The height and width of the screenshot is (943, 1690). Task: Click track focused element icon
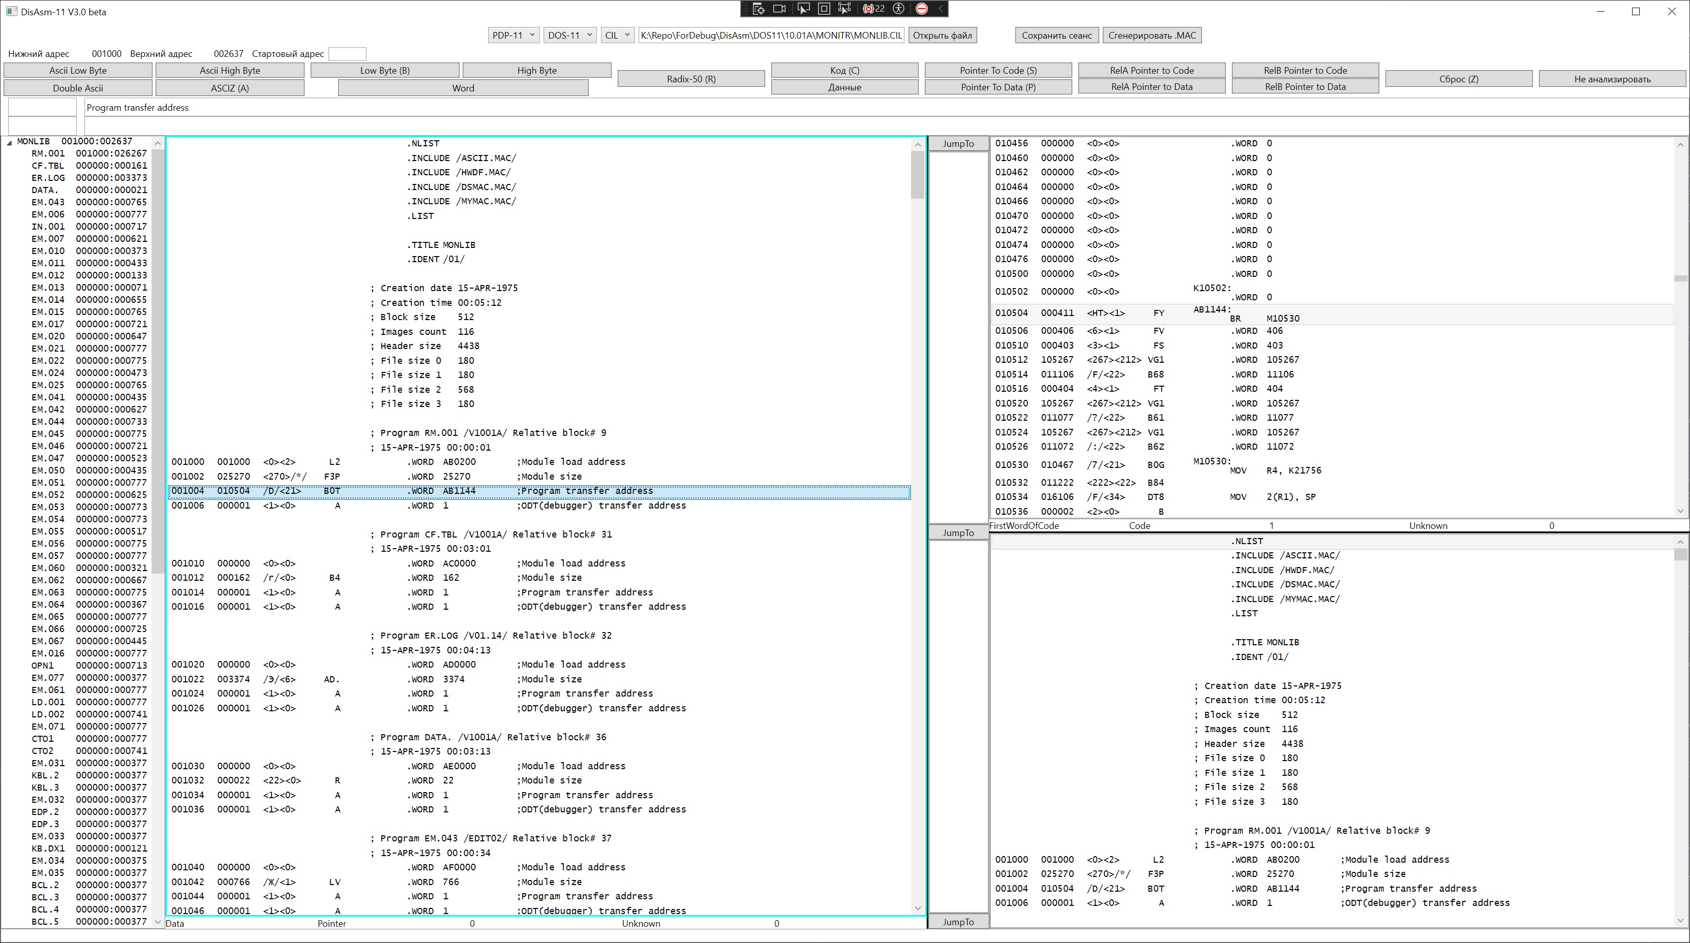pyautogui.click(x=845, y=9)
